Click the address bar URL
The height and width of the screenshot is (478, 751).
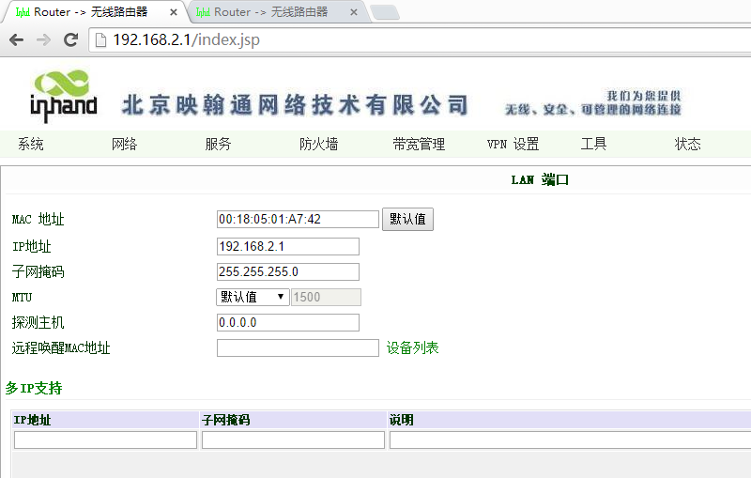(x=186, y=40)
